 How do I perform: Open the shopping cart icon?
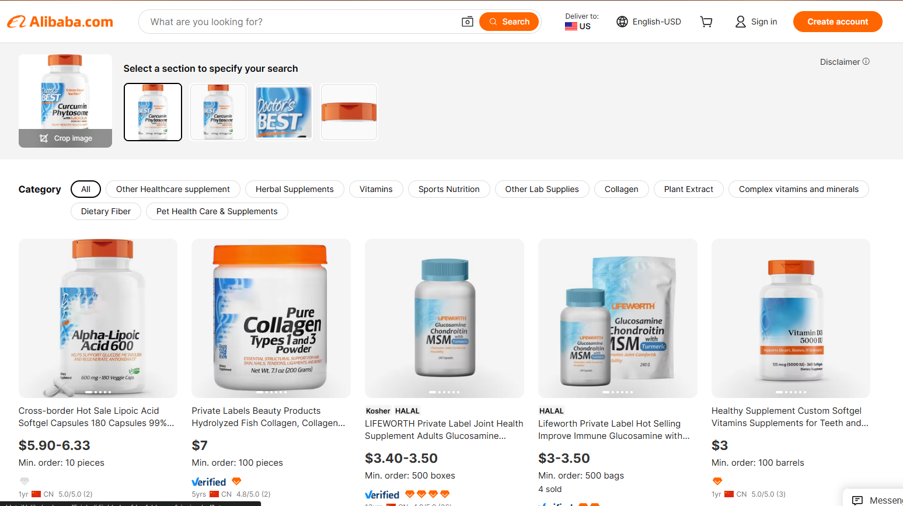[706, 22]
